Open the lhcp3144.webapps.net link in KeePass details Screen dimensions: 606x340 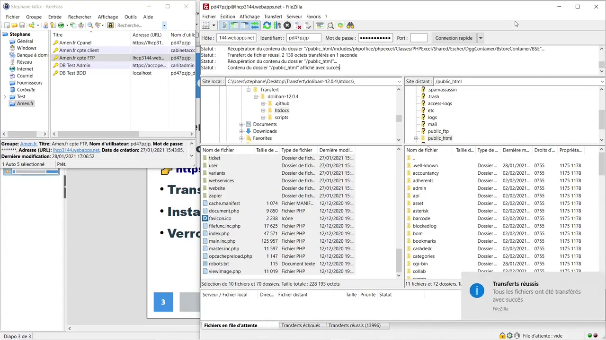(76, 150)
